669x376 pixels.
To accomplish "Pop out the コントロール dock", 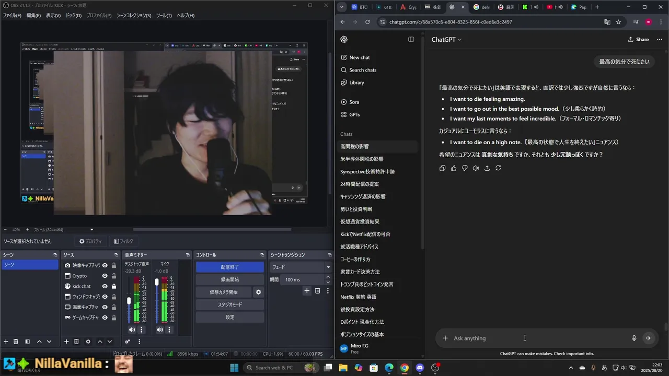I will tap(262, 255).
